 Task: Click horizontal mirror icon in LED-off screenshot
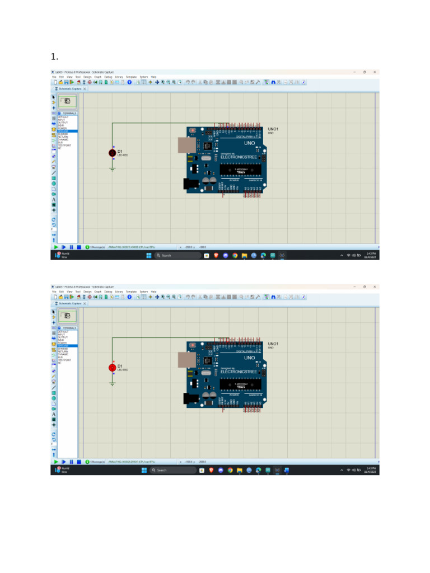(54, 235)
